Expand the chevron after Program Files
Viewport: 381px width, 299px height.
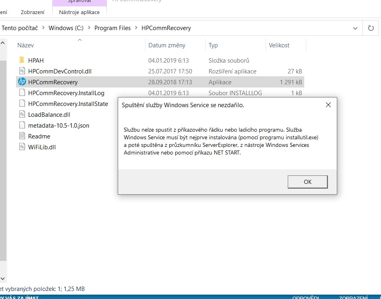click(136, 28)
